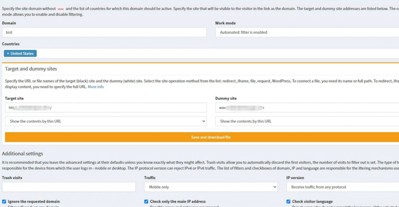Click the Target and dummy sites header
This screenshot has height=207, width=399.
tap(31, 69)
